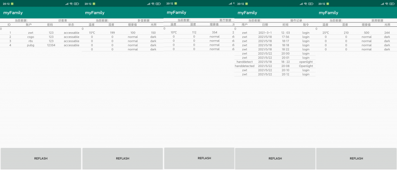Tap green notification icon on the 操作记录 screen
The width and height of the screenshot is (397, 170).
(x=247, y=4)
